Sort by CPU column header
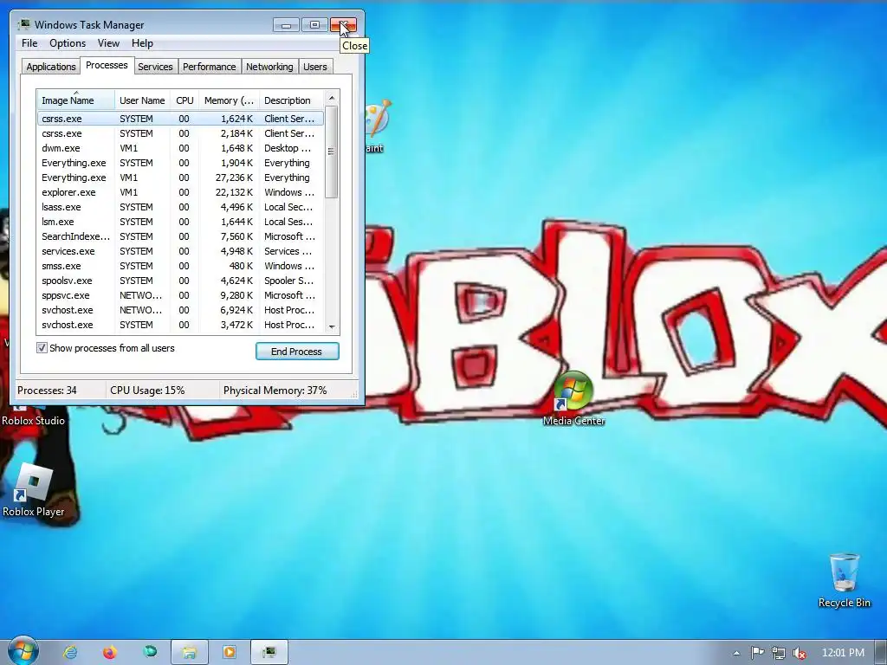 [185, 100]
